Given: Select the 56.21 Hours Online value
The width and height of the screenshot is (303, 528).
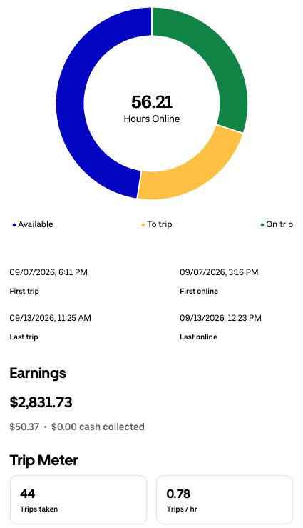Looking at the screenshot, I should (152, 102).
